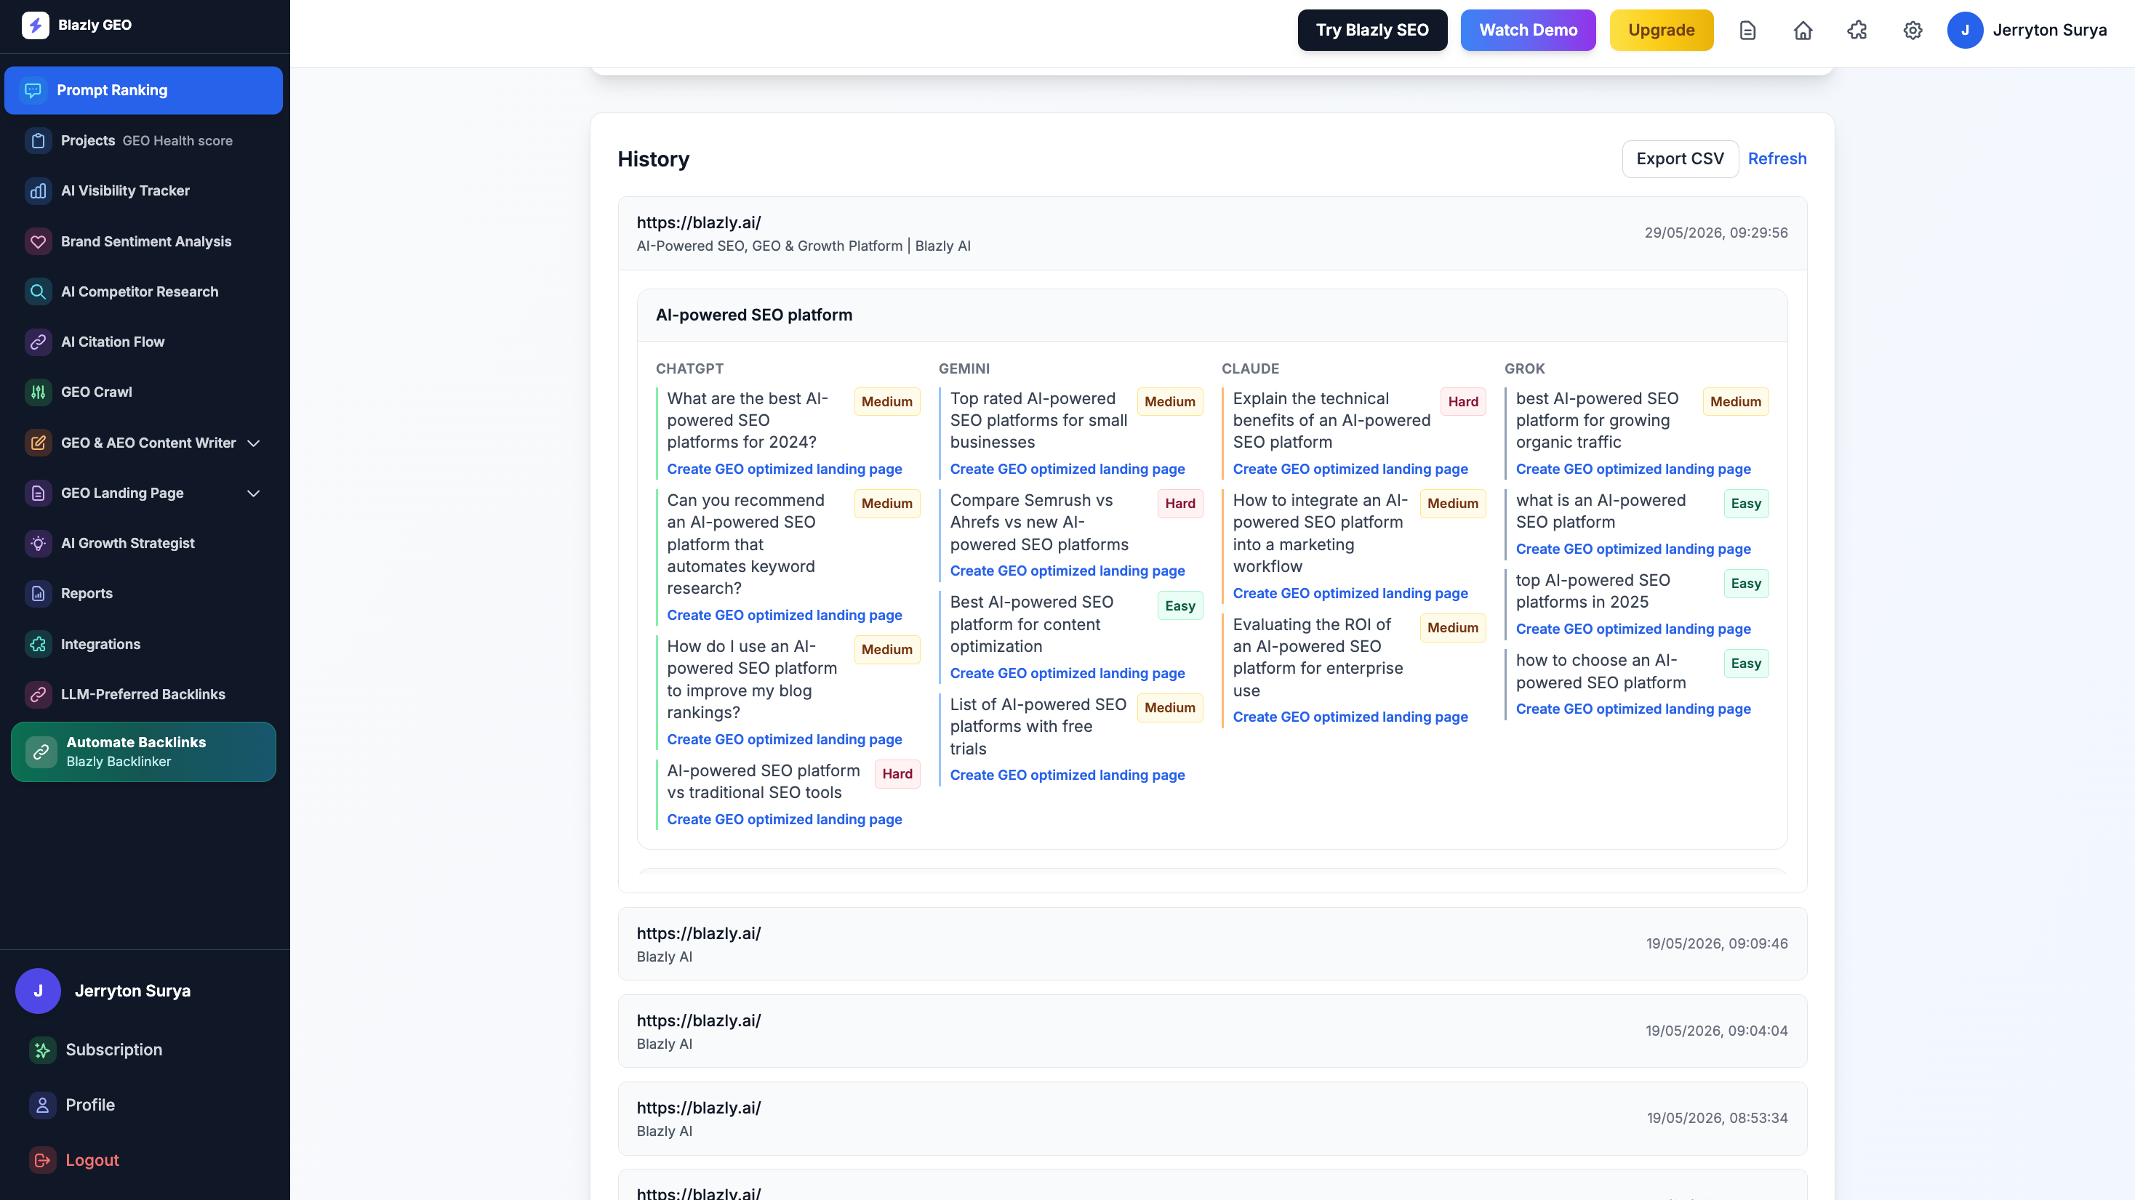
Task: Expand the 19/05/2026, 09:09:46 history entry
Action: 1211,944
